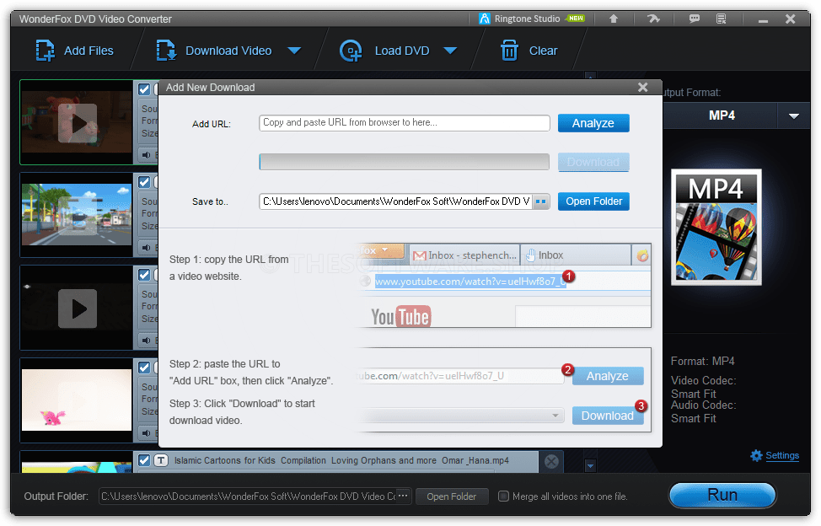Click Open Folder in the download dialog
The height and width of the screenshot is (526, 821).
(x=593, y=201)
